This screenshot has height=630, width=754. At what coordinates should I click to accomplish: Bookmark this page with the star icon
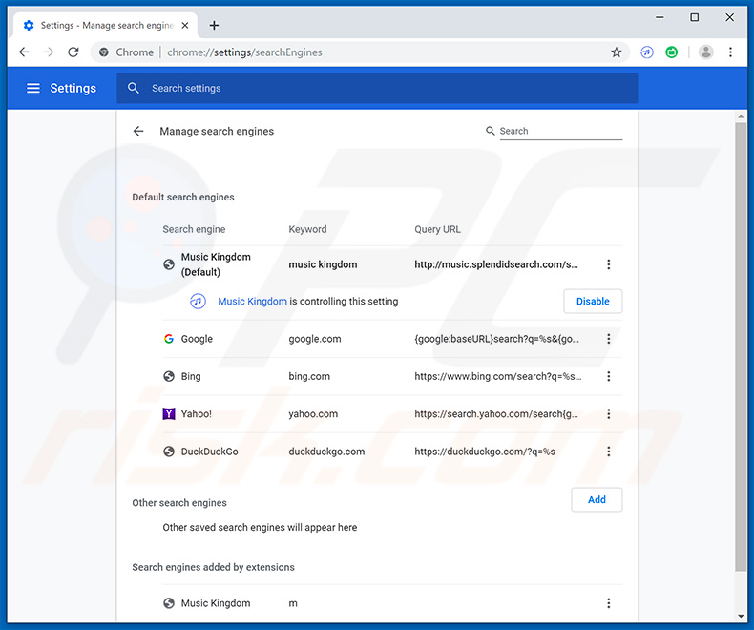click(x=617, y=52)
